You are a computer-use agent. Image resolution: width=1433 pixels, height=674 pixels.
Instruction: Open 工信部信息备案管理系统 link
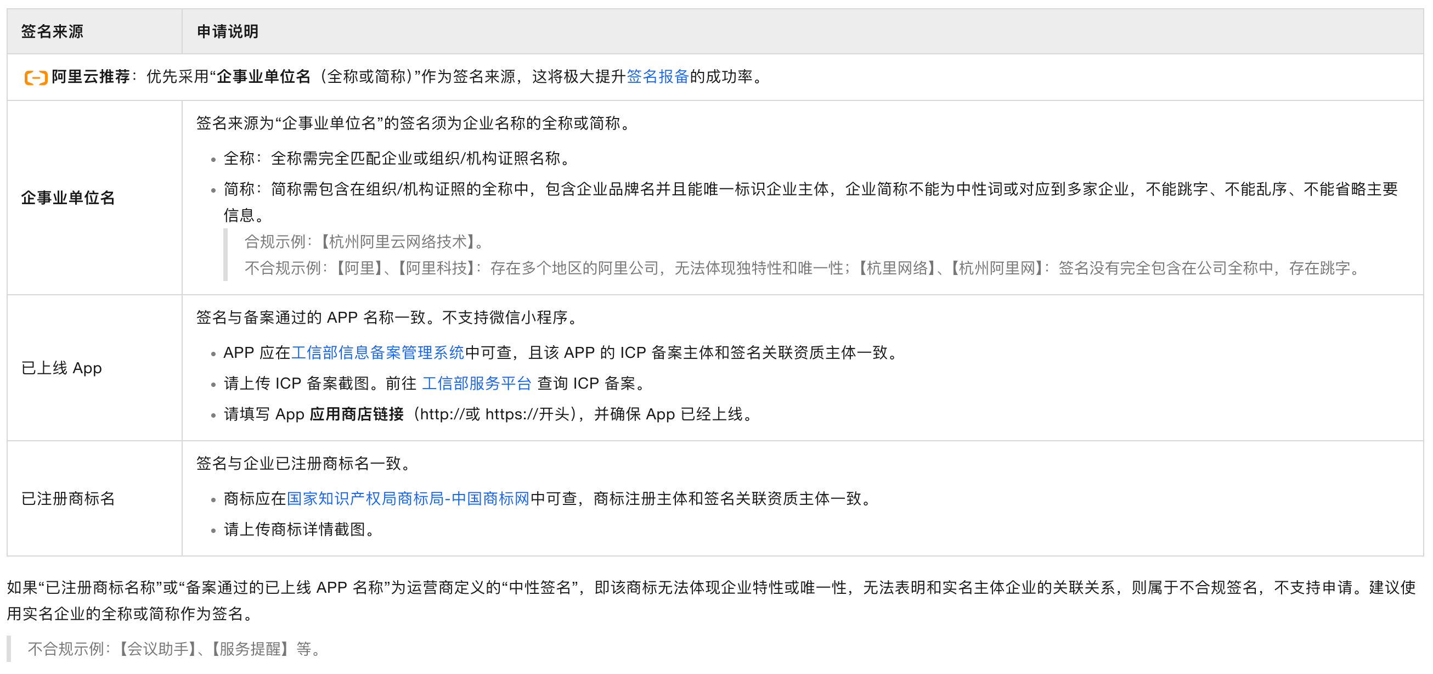tap(377, 353)
